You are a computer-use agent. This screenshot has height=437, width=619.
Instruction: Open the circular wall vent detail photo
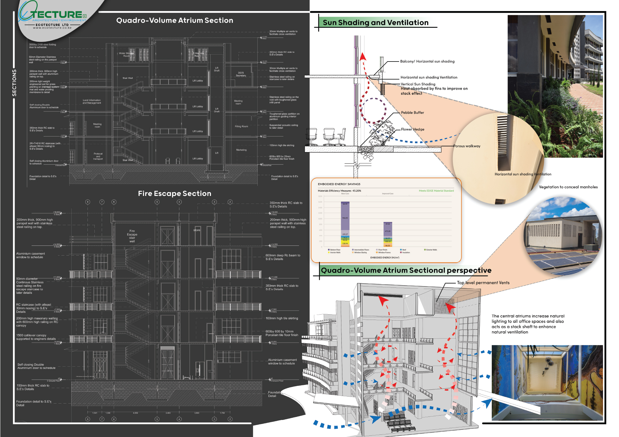pyautogui.click(x=499, y=159)
